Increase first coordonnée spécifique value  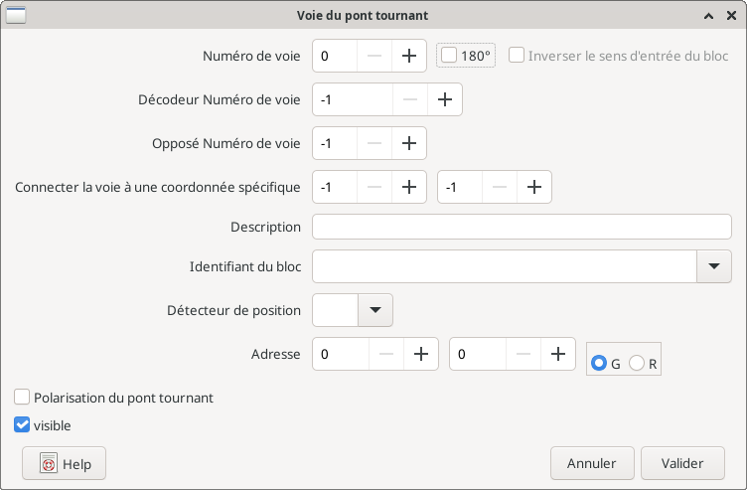[408, 187]
